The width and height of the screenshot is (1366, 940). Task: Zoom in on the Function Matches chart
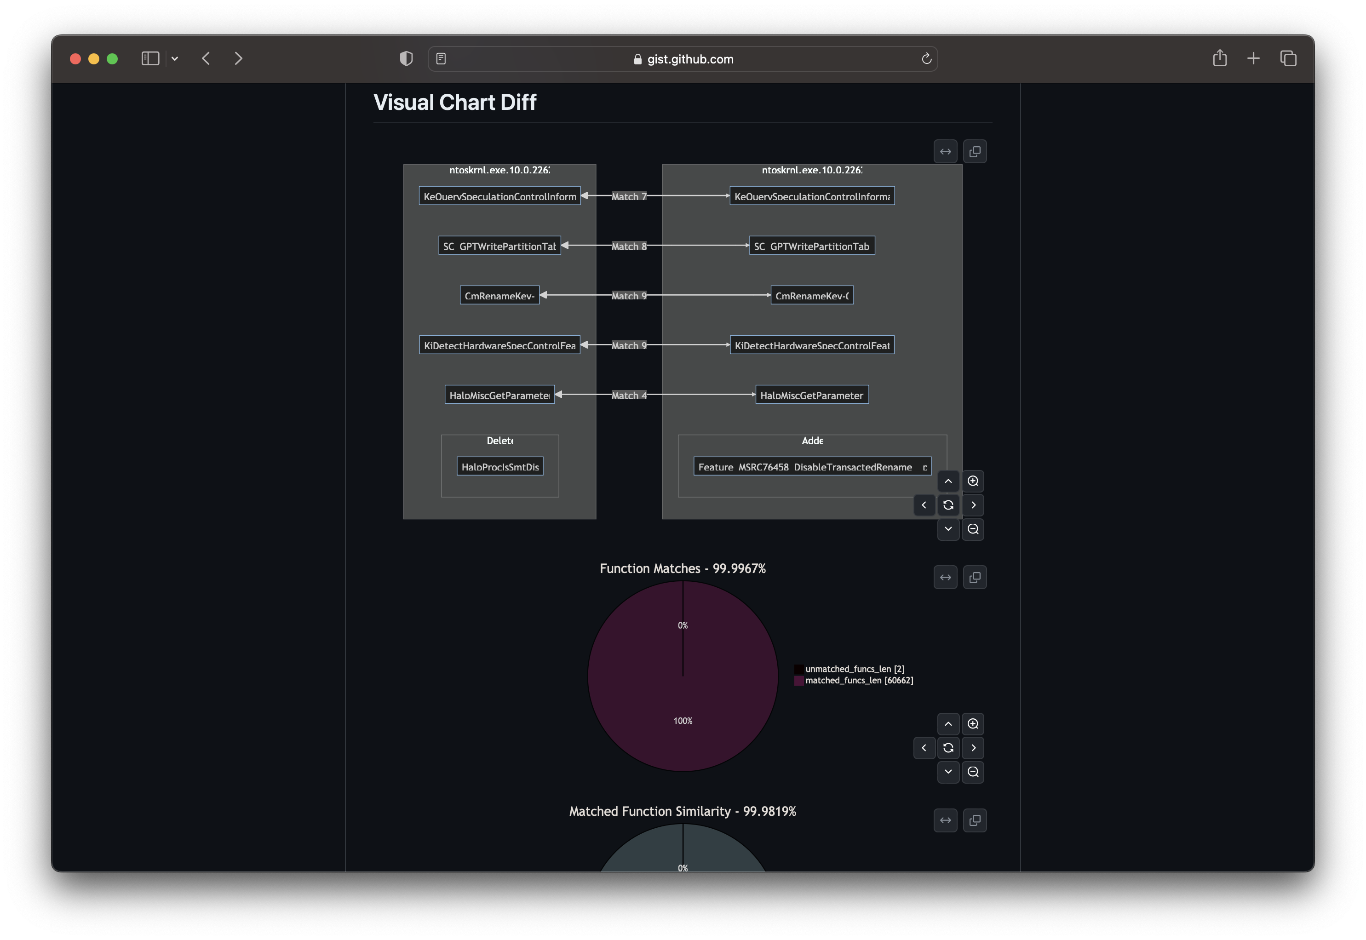[x=972, y=724]
